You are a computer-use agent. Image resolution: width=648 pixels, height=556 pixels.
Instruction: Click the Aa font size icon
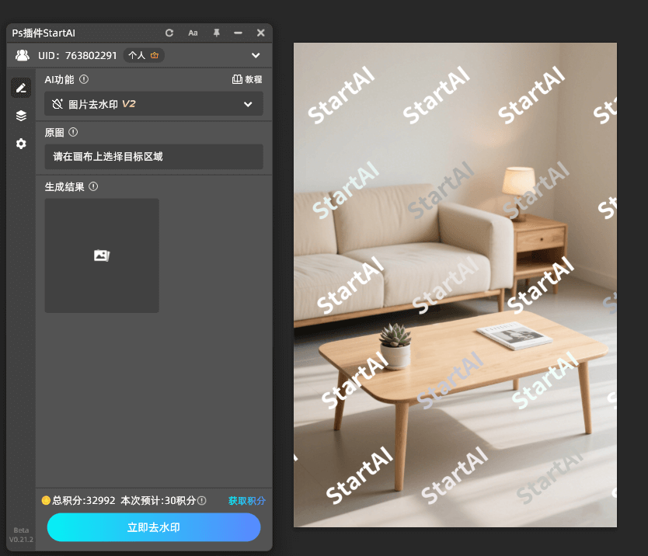click(193, 33)
